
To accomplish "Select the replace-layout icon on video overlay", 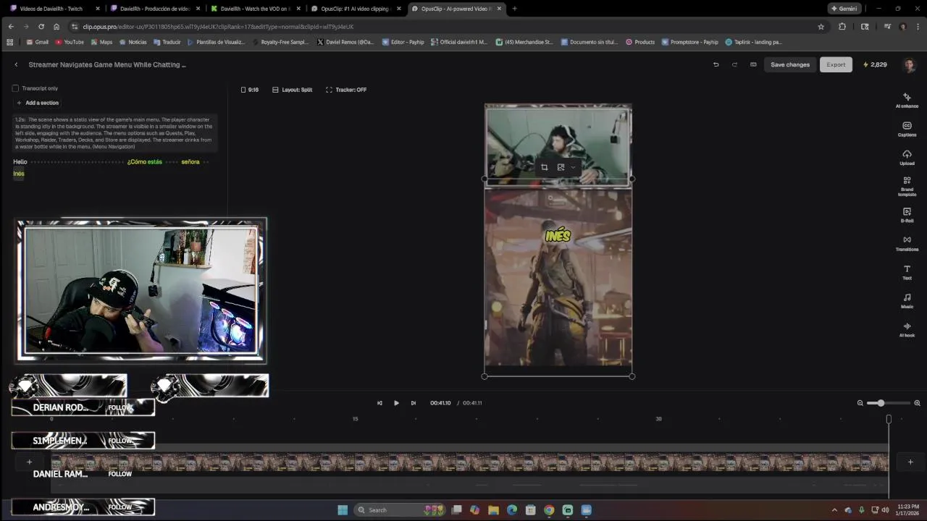I will coord(561,167).
